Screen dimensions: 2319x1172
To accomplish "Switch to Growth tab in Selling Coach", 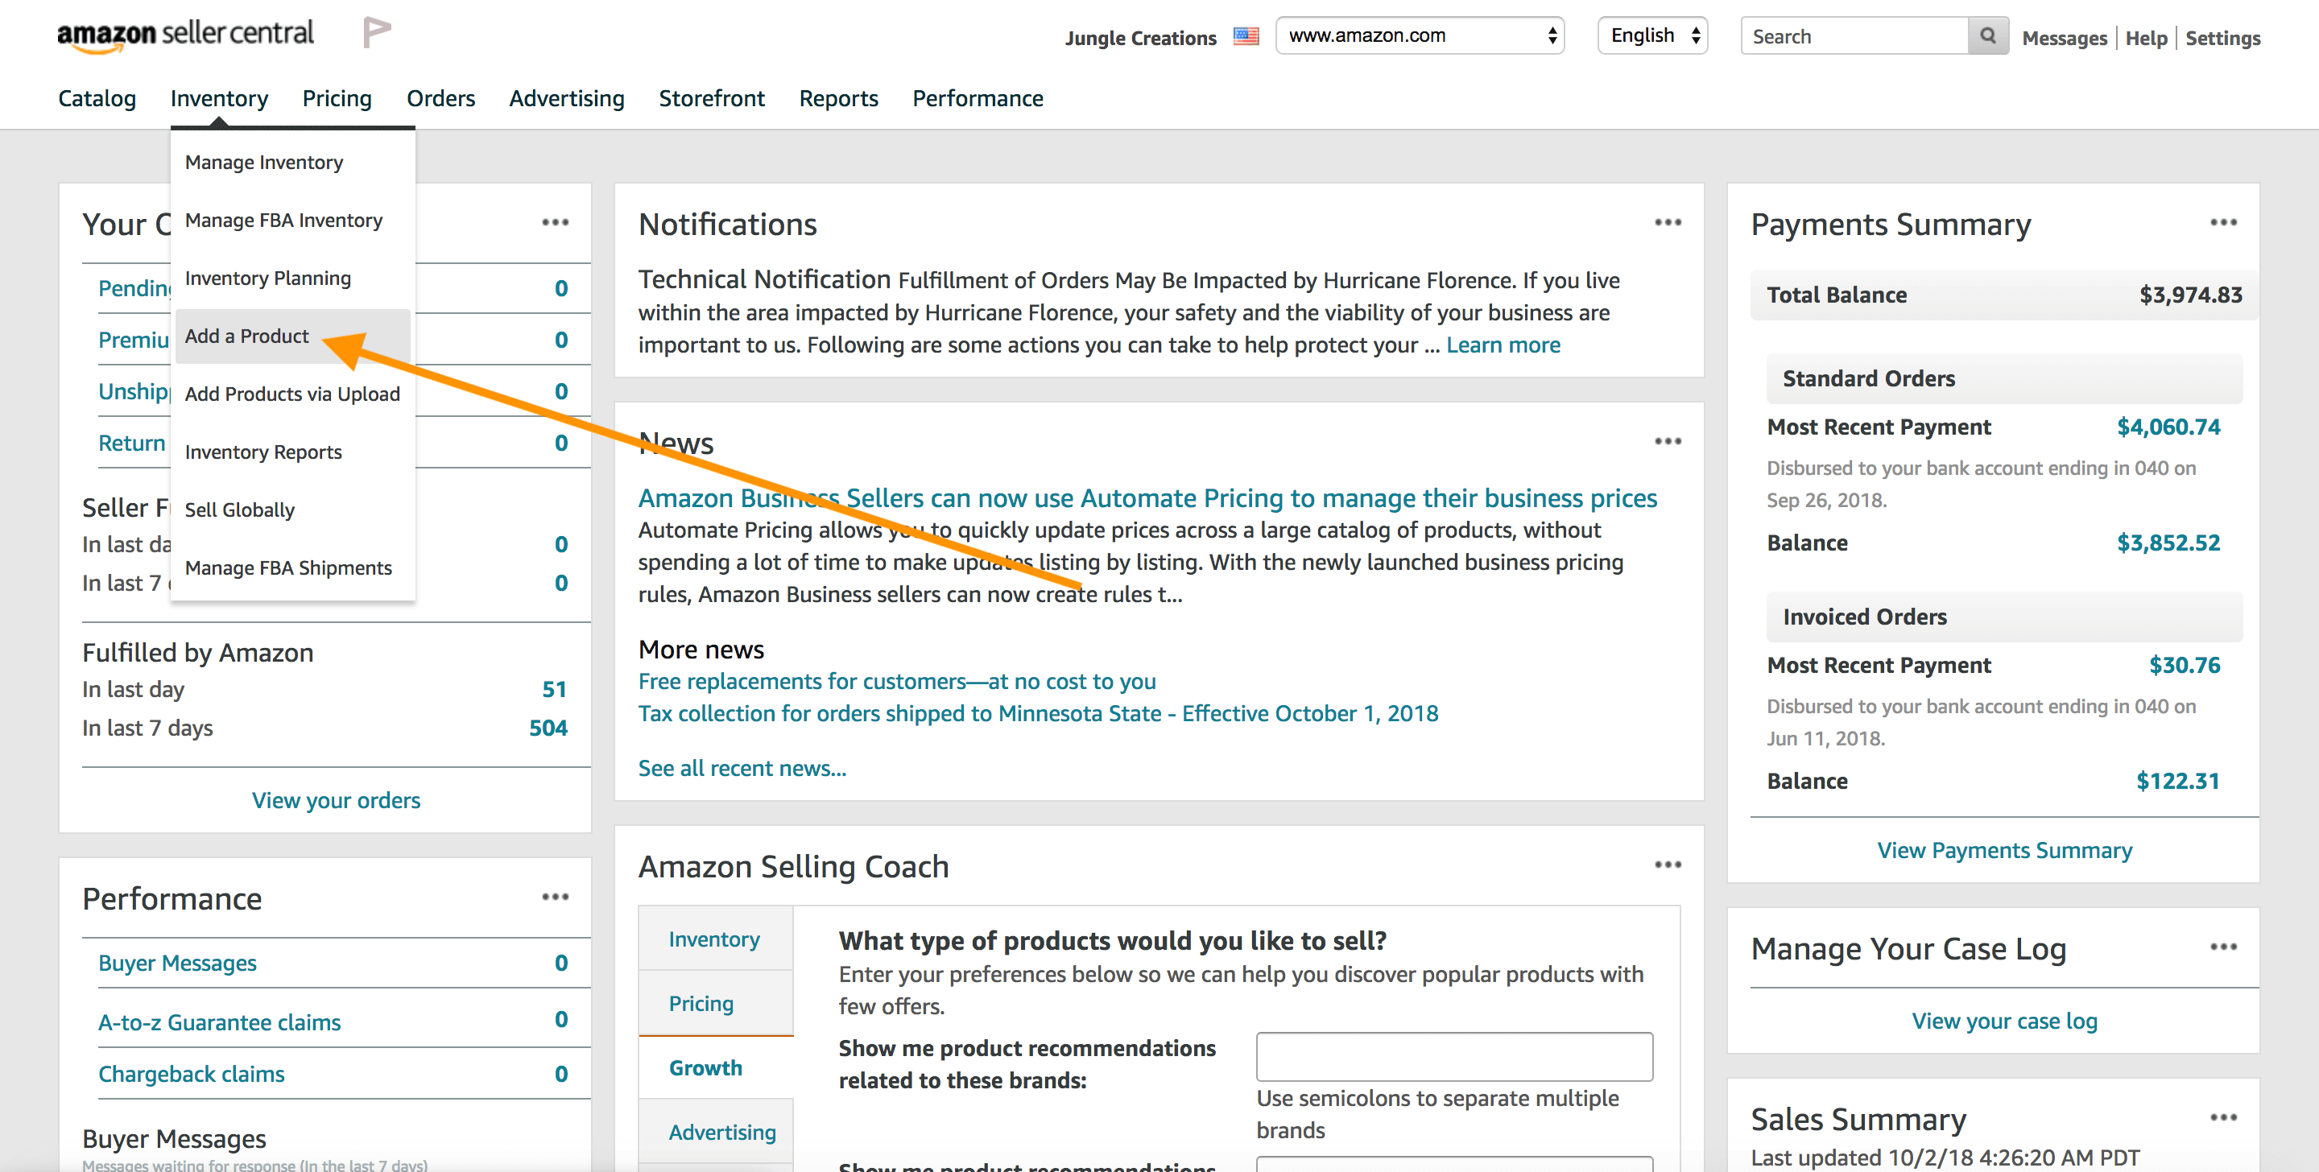I will pyautogui.click(x=706, y=1067).
